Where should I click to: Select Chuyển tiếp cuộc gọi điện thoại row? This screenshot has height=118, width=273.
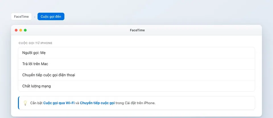pyautogui.click(x=136, y=75)
